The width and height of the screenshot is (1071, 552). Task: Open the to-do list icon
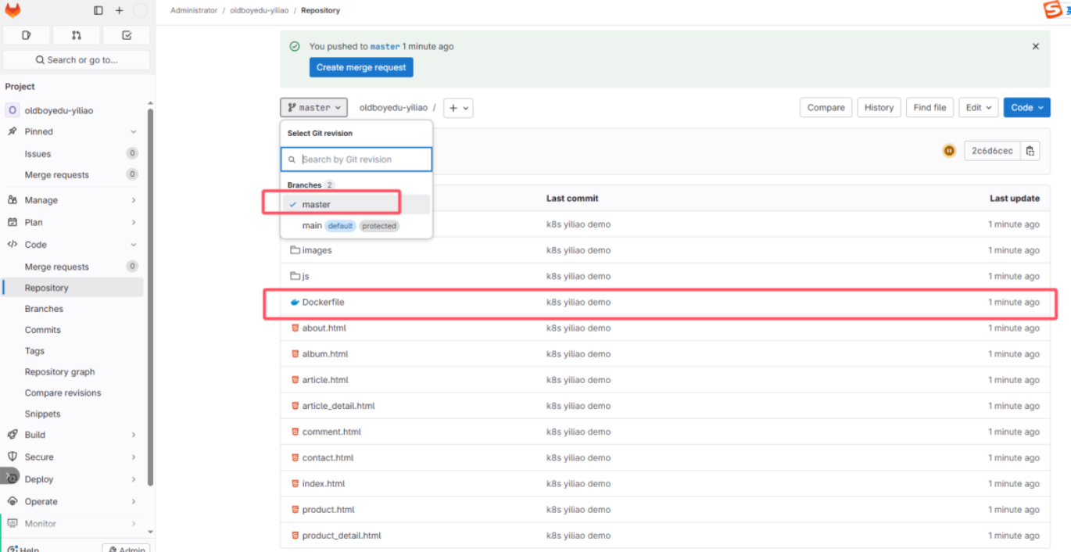tap(127, 35)
